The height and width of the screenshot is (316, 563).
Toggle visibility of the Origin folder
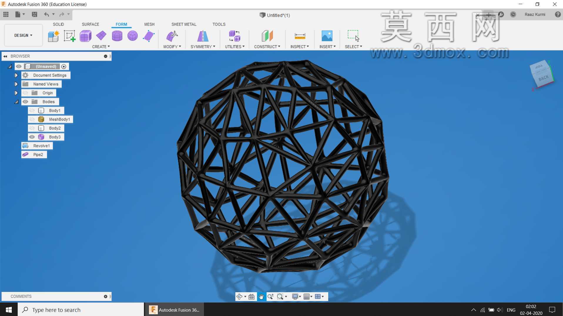point(25,93)
